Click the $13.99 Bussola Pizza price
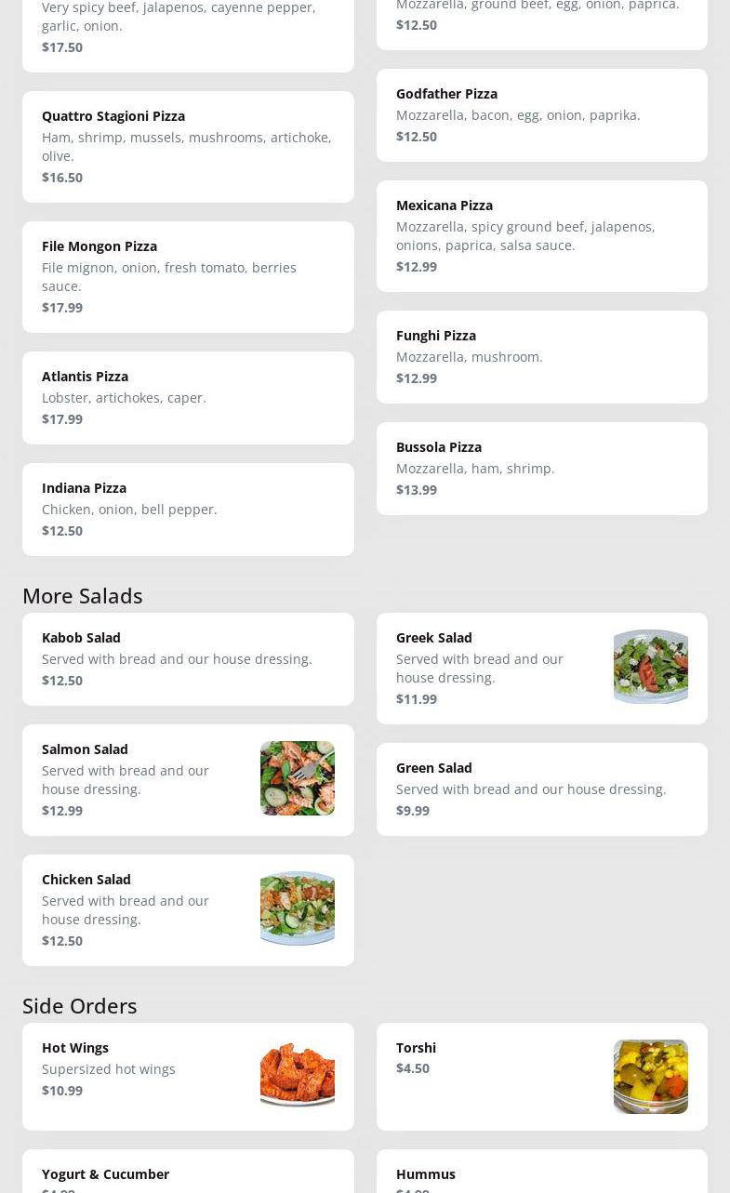 [417, 490]
